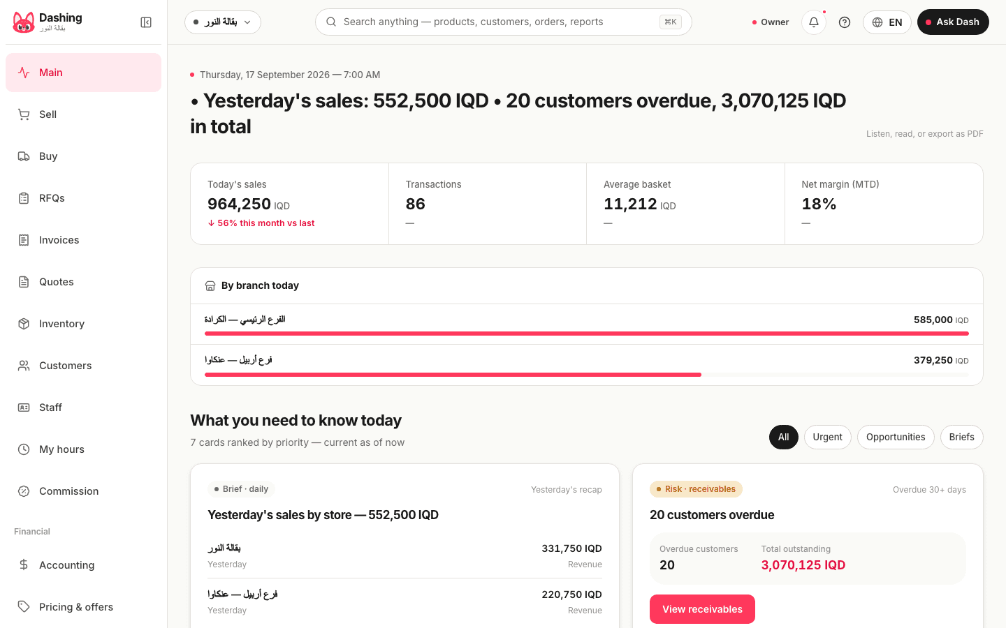Select the Opportunities filter chip
Viewport: 1006px width, 628px height.
click(x=896, y=437)
